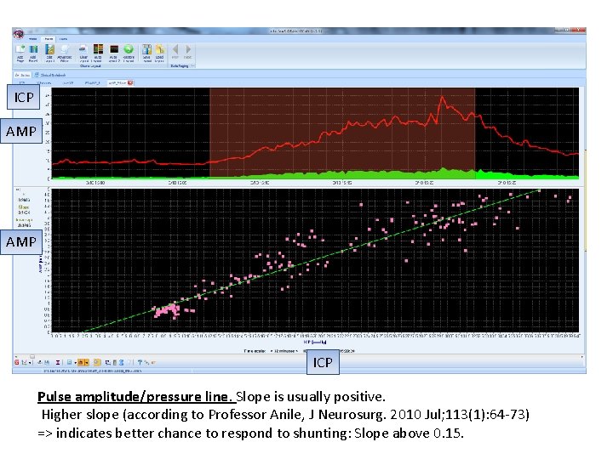Go to previous data page arrow
The image size is (613, 459).
click(176, 51)
